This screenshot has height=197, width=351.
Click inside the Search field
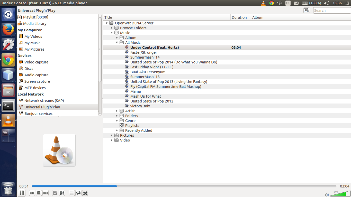331,10
